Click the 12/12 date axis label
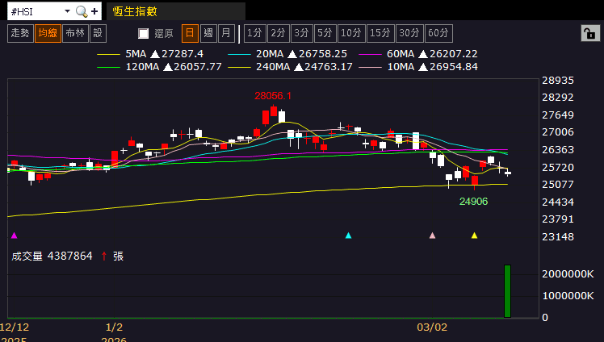The height and width of the screenshot is (342, 604). coord(15,327)
